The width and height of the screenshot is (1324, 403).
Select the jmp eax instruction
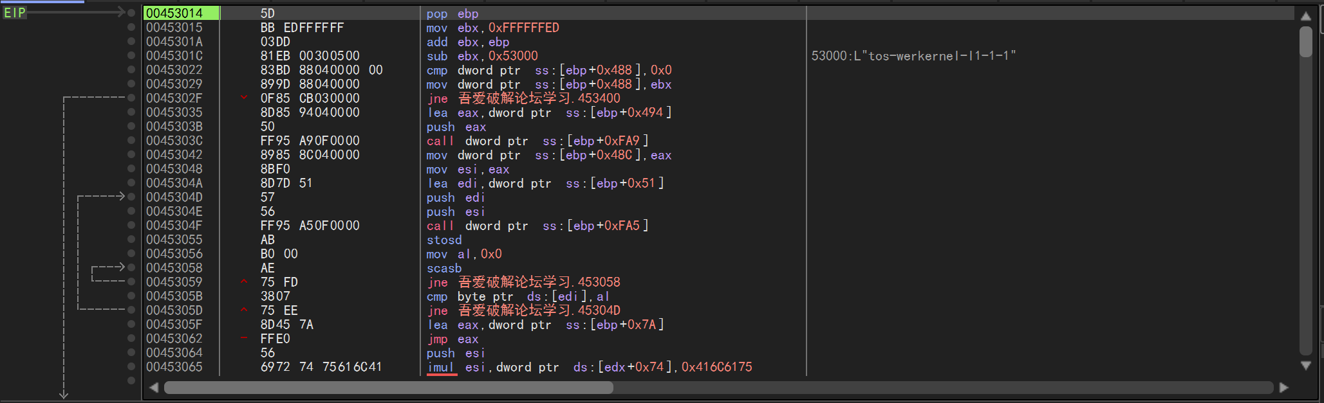[x=452, y=339]
